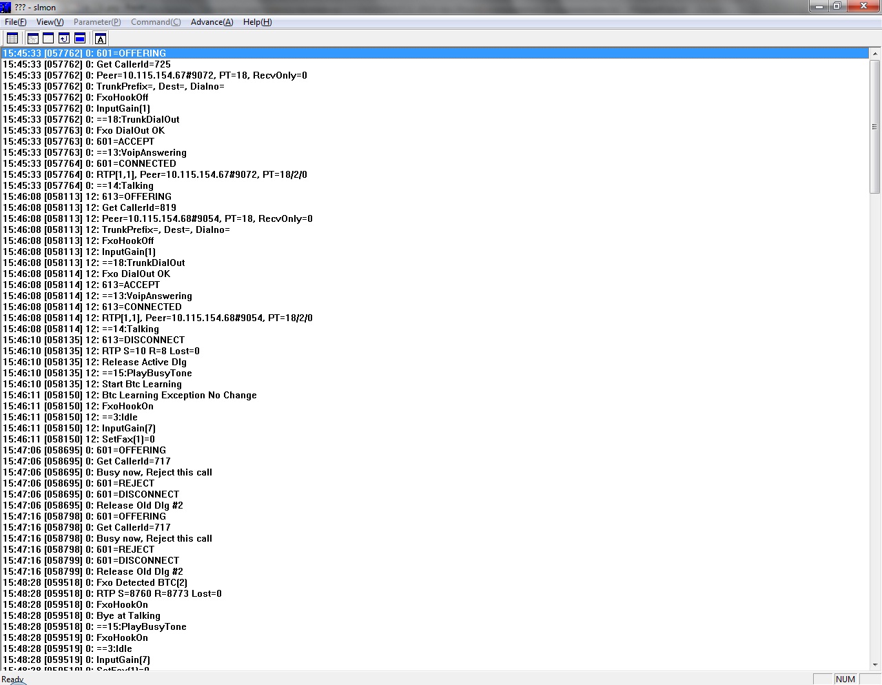Click the 'NUM' status bar indicator

pos(845,679)
